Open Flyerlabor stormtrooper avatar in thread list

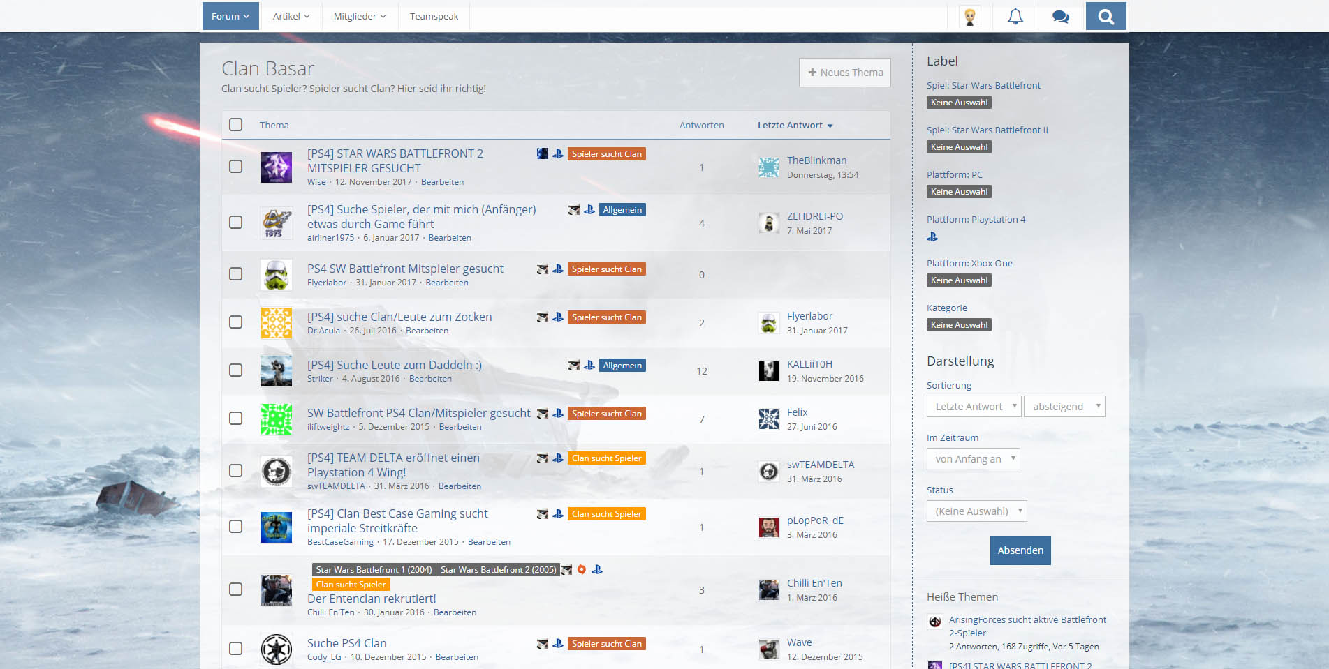[277, 275]
